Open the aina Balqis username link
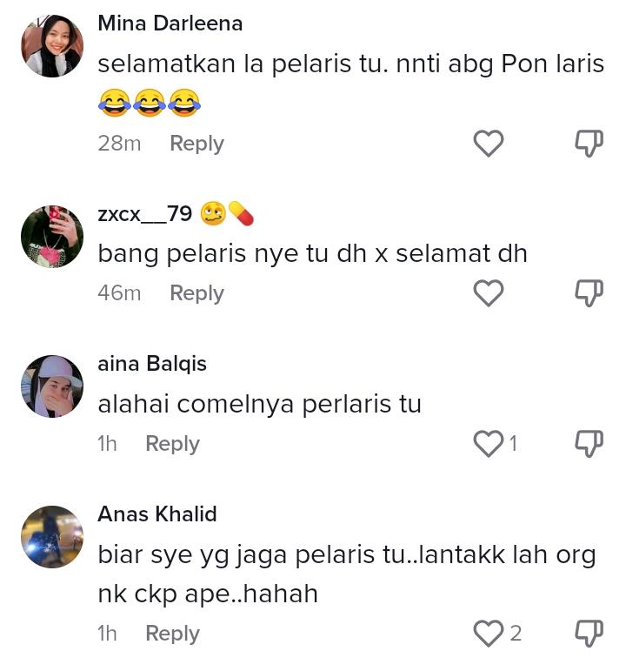Viewport: 626px width, 658px height. pyautogui.click(x=152, y=364)
